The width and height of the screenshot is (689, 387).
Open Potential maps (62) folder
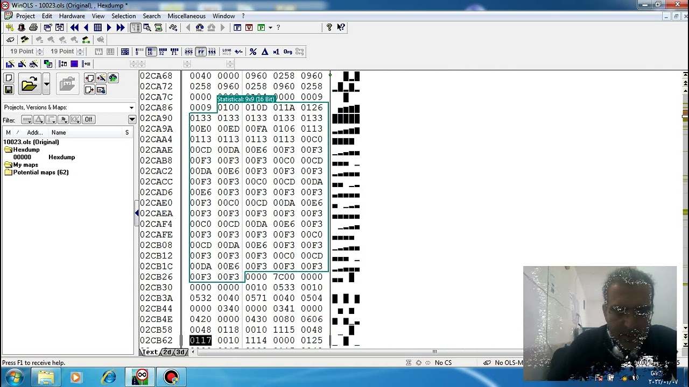37,172
